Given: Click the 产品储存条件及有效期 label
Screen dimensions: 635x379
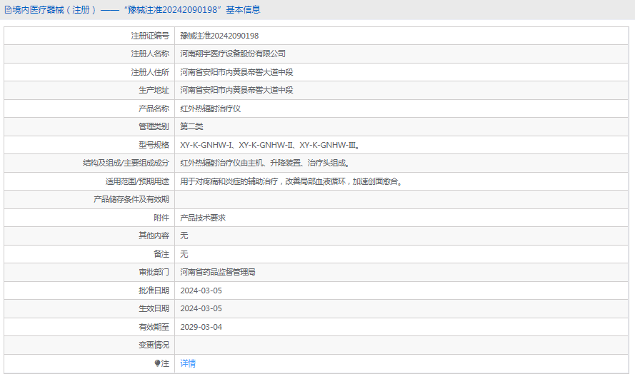Looking at the screenshot, I should 131,199.
